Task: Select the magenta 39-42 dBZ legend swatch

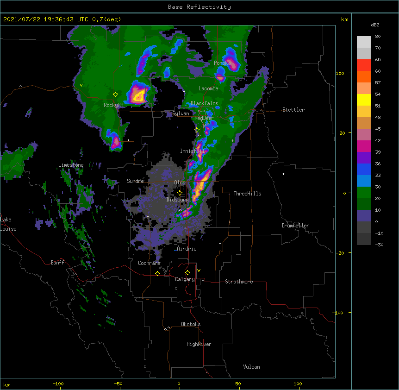Action: tap(364, 146)
